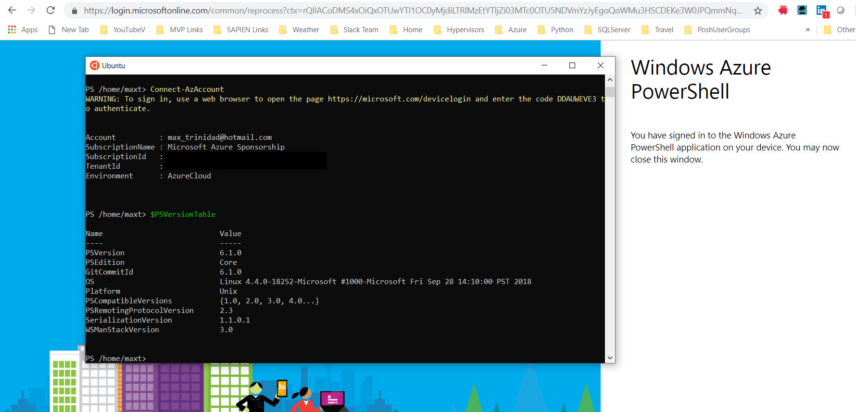
Task: Click the browser forward arrow
Action: pyautogui.click(x=31, y=10)
